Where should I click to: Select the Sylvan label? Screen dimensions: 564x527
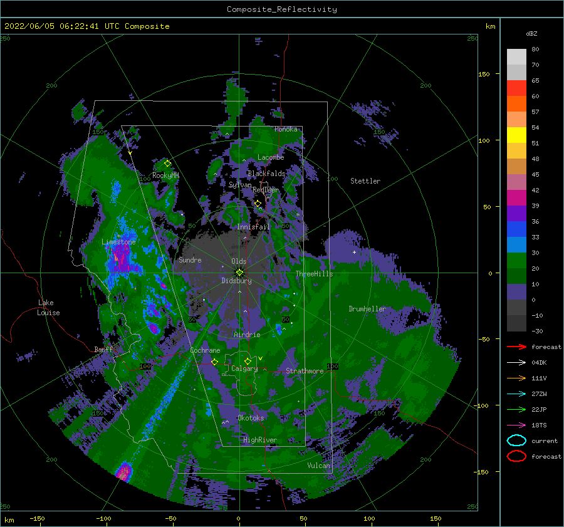click(x=240, y=185)
